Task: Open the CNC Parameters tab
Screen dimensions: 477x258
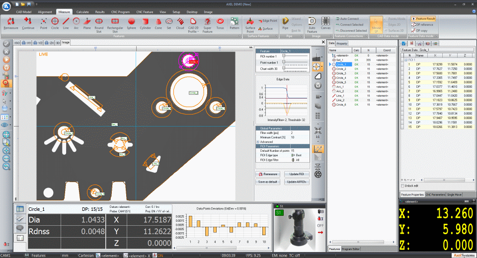Action: 435,194
